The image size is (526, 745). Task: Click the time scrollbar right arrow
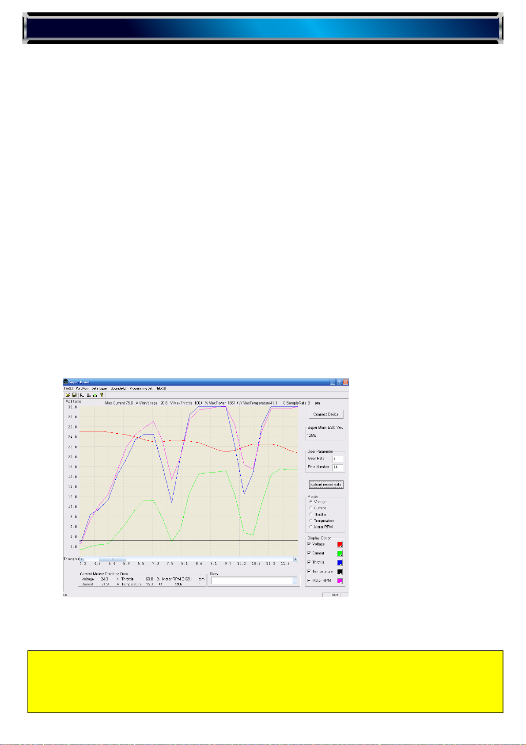click(x=295, y=559)
